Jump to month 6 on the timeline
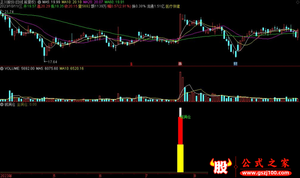Viewport: 300px width, 178px height. pyautogui.click(x=100, y=176)
